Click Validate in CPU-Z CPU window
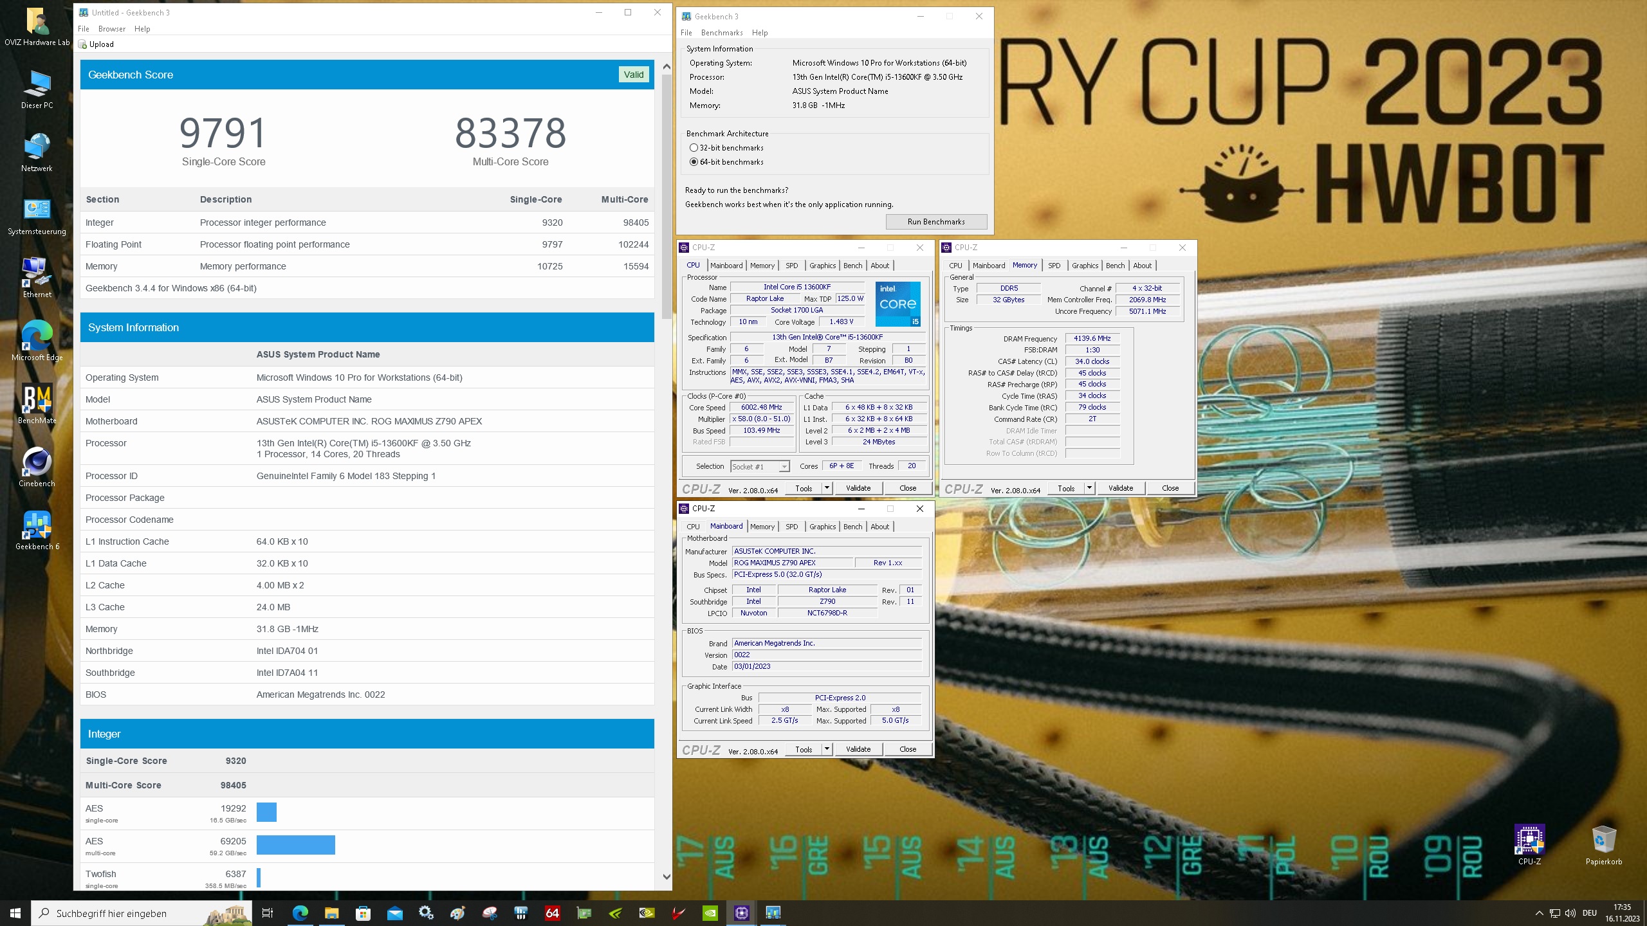The image size is (1647, 926). tap(858, 488)
